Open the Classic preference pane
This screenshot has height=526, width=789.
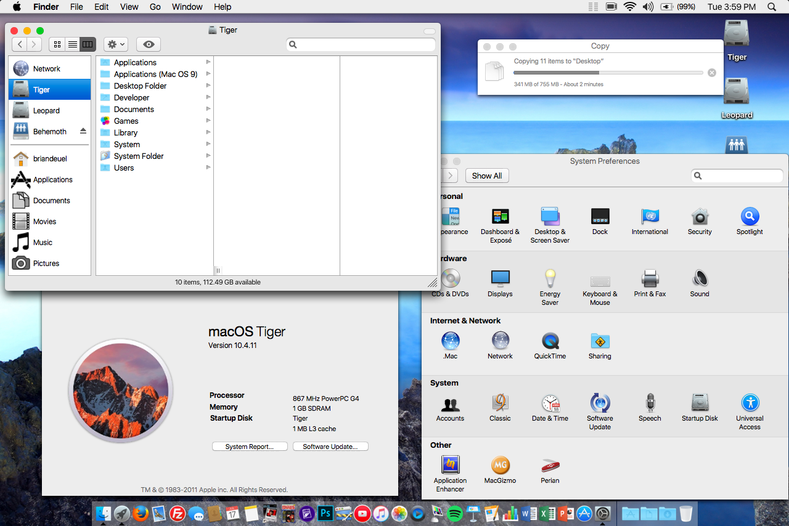[x=500, y=403]
